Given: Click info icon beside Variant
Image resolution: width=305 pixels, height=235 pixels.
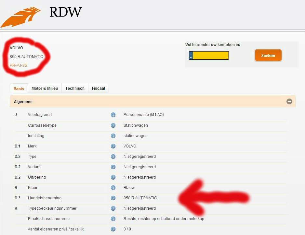Looking at the screenshot, I should (x=113, y=167).
